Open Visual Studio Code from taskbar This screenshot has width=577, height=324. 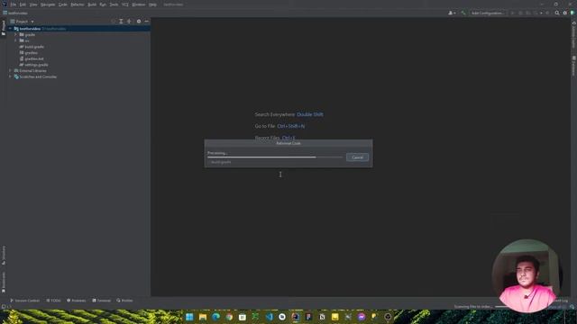(x=269, y=317)
